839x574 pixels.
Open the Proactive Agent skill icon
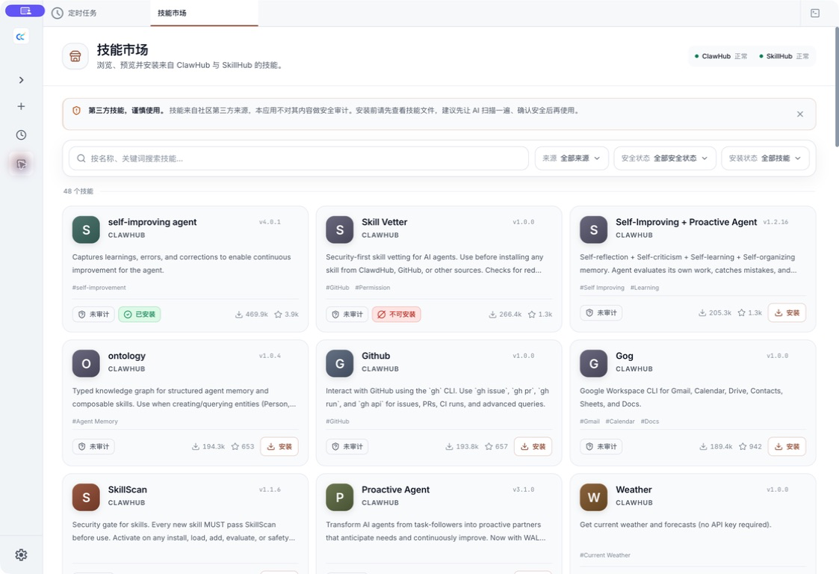pos(340,498)
